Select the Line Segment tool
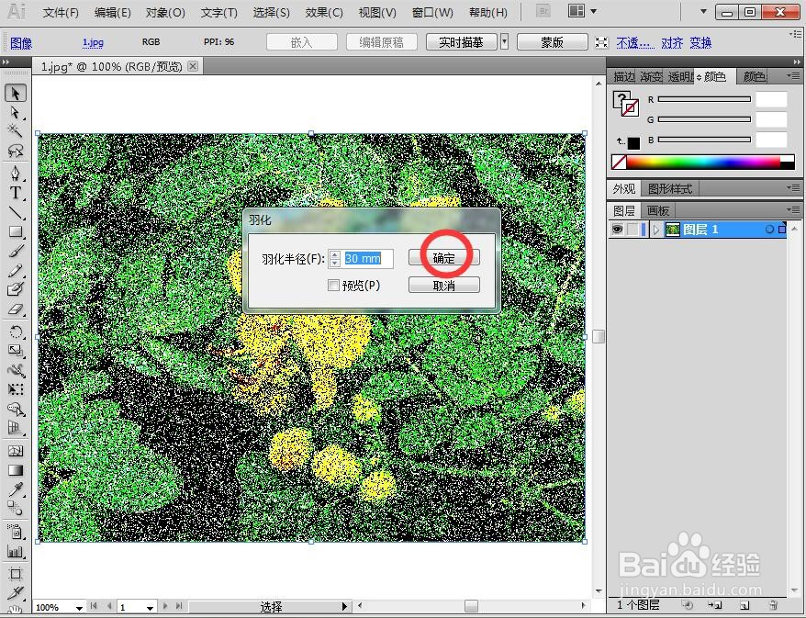 (x=16, y=212)
